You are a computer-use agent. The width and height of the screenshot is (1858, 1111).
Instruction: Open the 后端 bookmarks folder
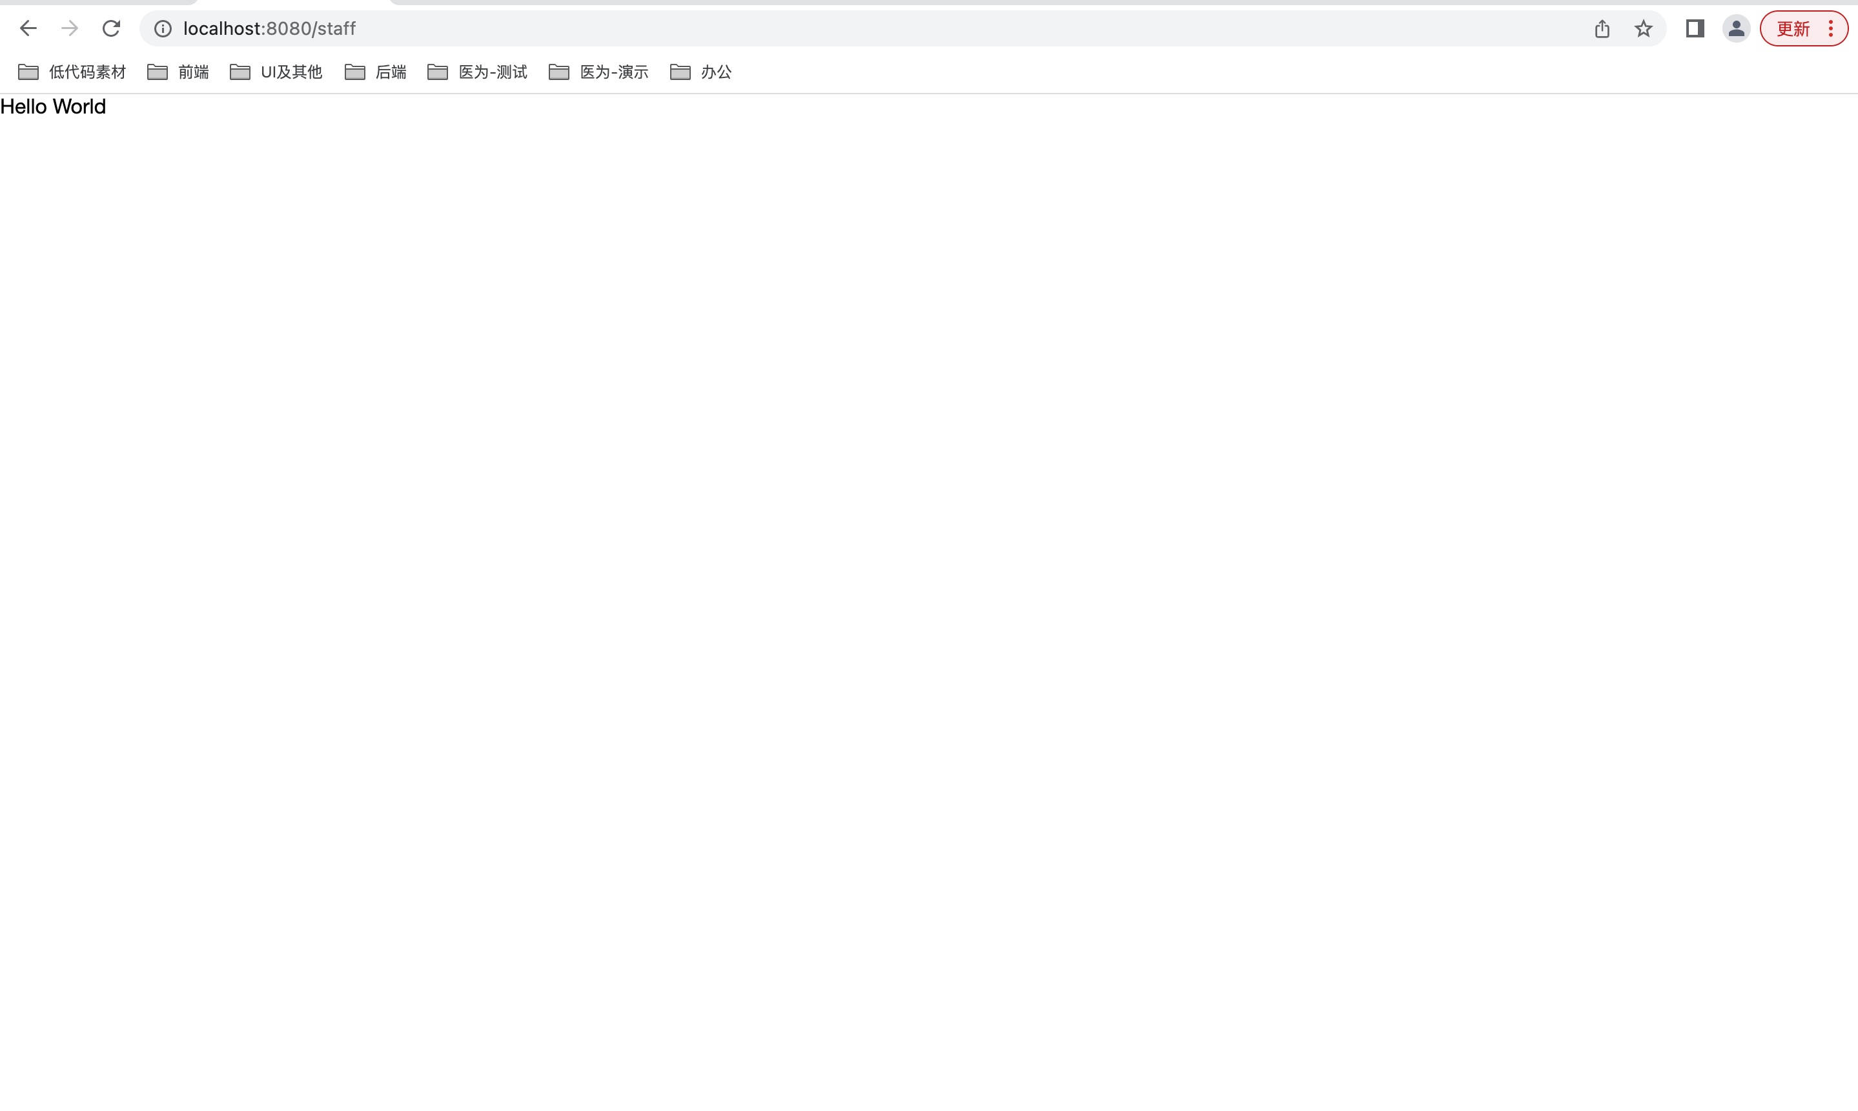(374, 72)
